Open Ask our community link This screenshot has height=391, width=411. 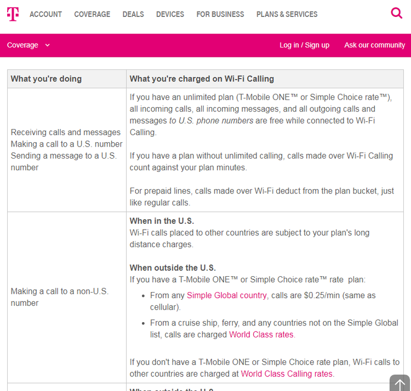pos(375,45)
